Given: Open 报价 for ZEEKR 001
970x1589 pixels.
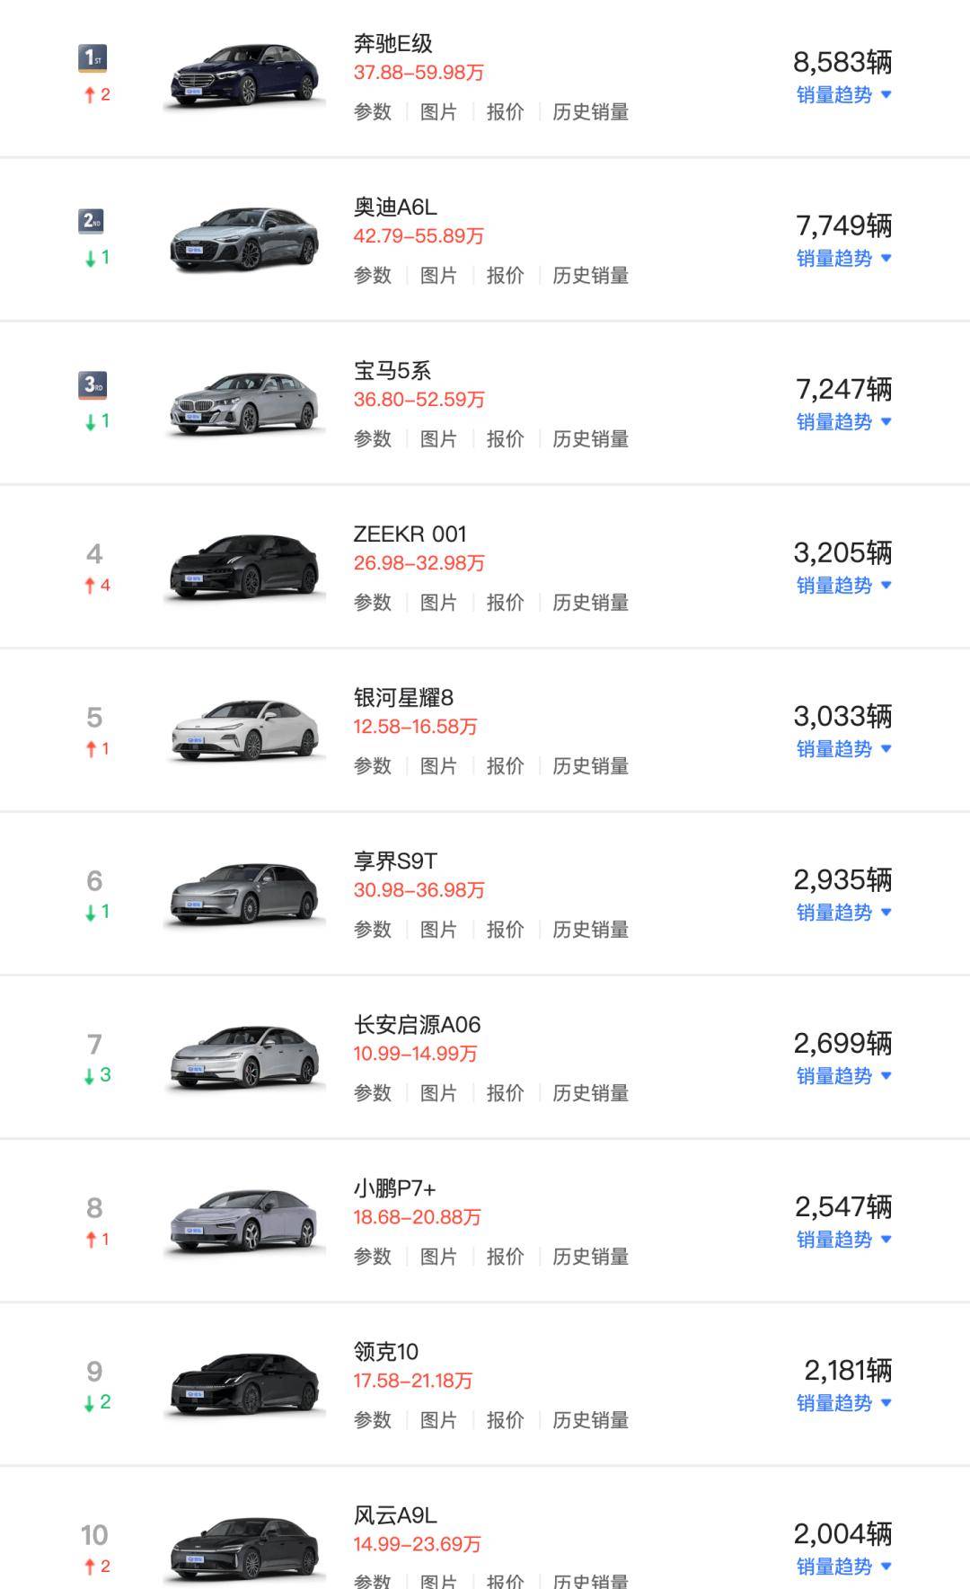Looking at the screenshot, I should pos(505,603).
